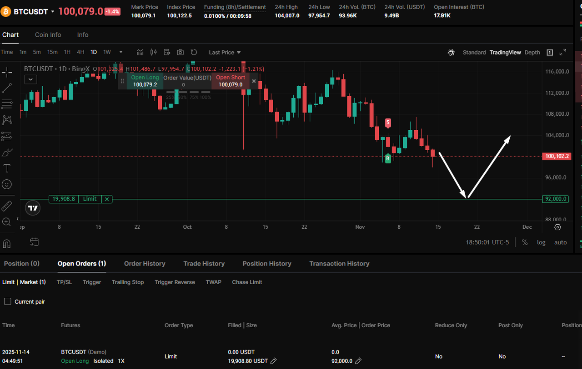Click the Open Short button

click(x=230, y=81)
